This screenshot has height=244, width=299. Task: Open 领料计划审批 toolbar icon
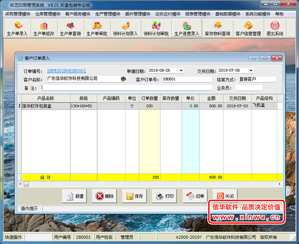click(156, 28)
